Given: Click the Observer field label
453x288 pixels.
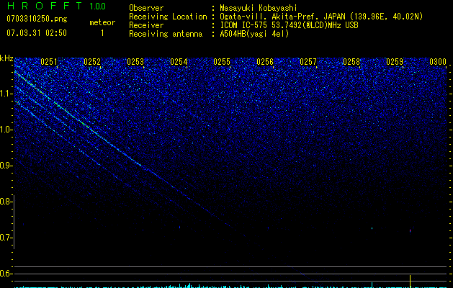Looking at the screenshot, I should pyautogui.click(x=146, y=8).
